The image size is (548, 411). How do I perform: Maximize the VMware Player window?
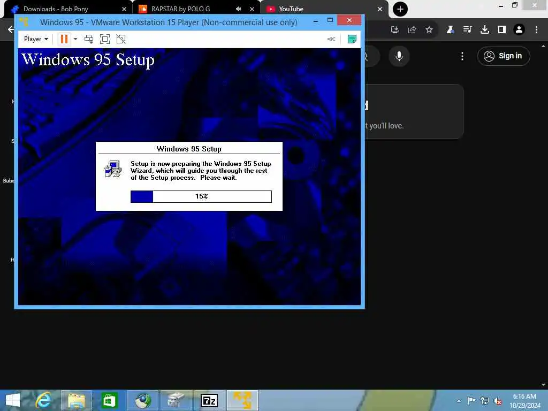click(x=330, y=20)
